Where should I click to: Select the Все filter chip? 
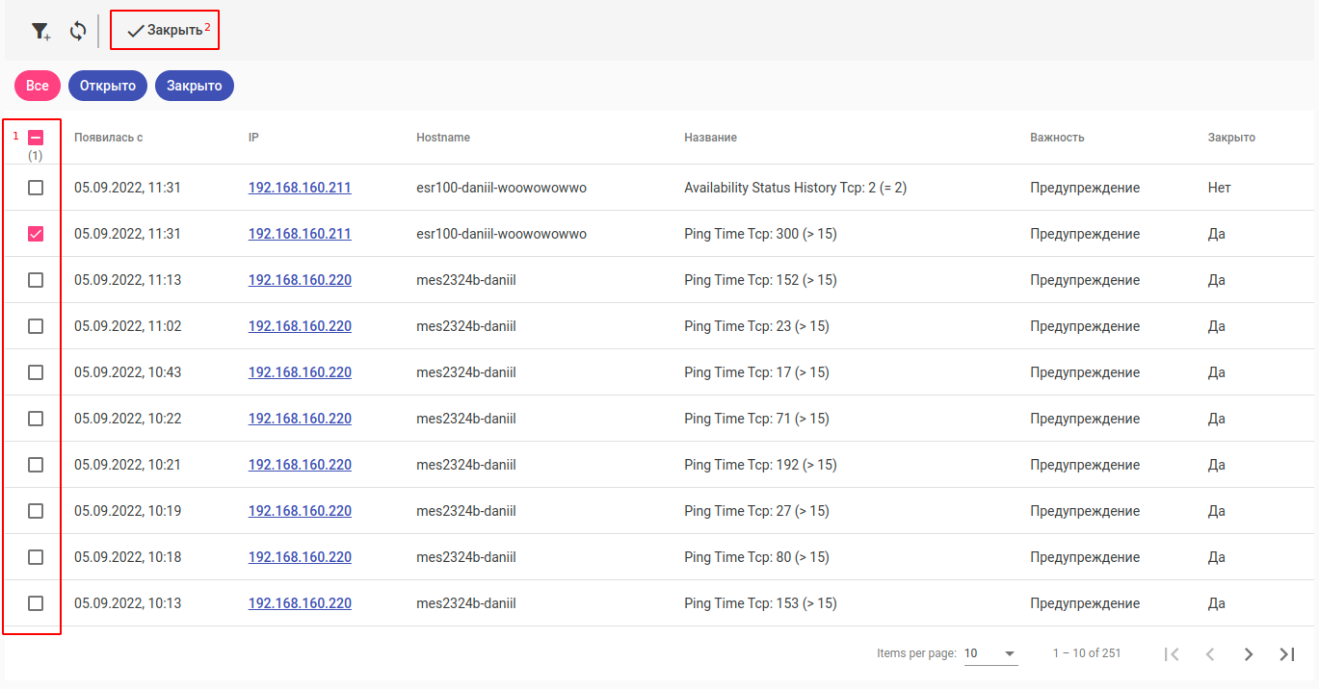tap(38, 86)
